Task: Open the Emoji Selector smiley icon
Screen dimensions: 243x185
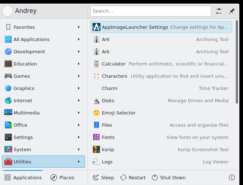Action: pos(96,113)
